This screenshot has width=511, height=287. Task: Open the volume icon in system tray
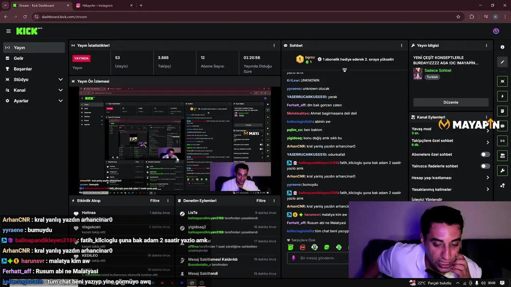[x=483, y=283]
